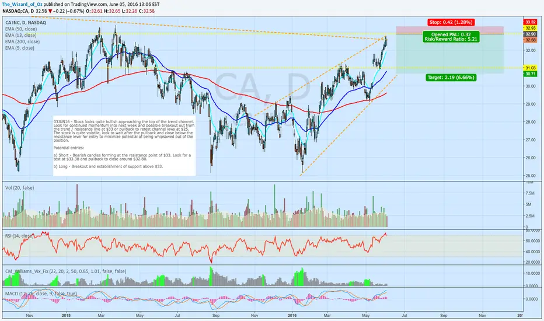Open The_Wizard_of_Oz author profile link
544x321 pixels.
pyautogui.click(x=22, y=5)
